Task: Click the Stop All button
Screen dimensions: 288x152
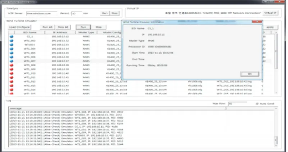Action: (63, 27)
